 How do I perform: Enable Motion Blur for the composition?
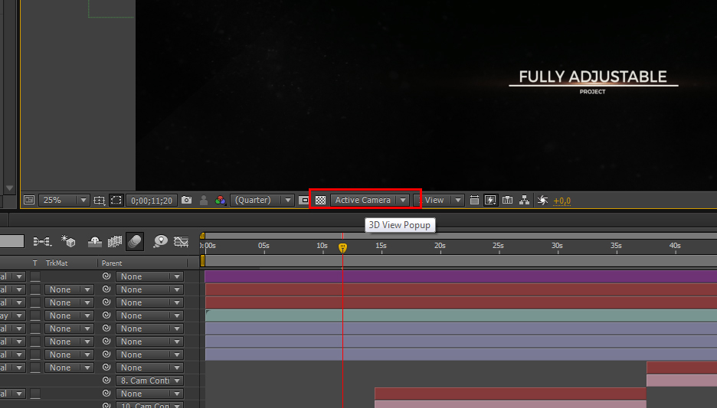[x=134, y=241]
